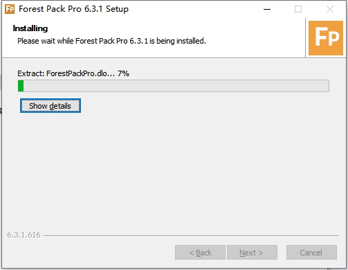Click the Installing header title
Image resolution: width=348 pixels, height=270 pixels.
pos(30,28)
